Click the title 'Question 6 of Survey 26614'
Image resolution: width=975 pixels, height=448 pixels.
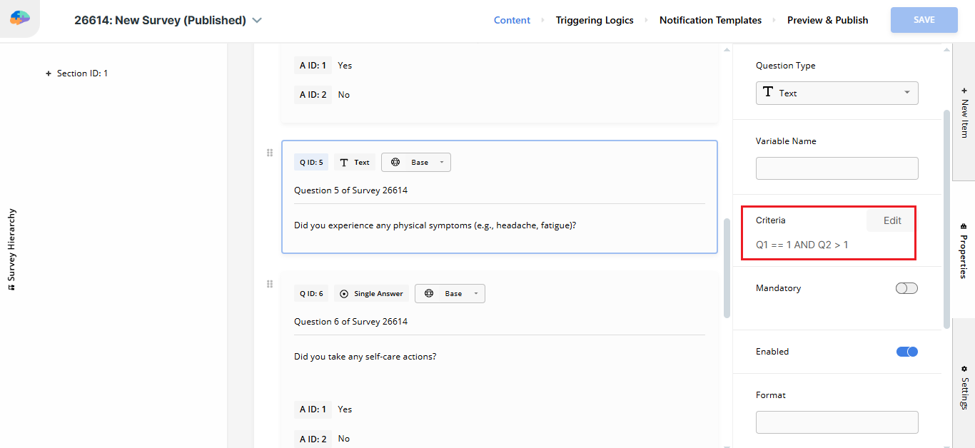tap(351, 322)
